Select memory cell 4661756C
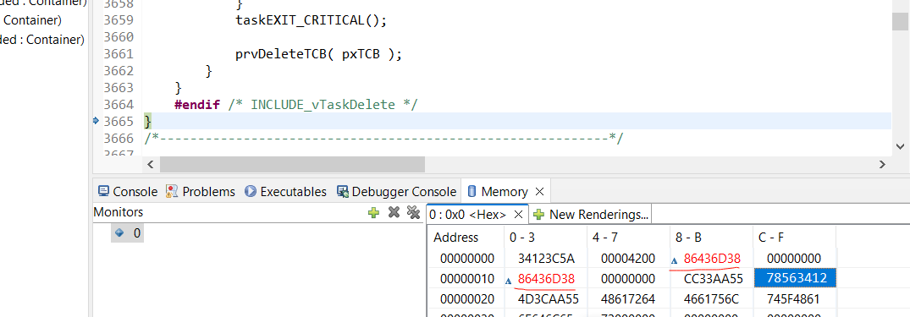 [711, 299]
